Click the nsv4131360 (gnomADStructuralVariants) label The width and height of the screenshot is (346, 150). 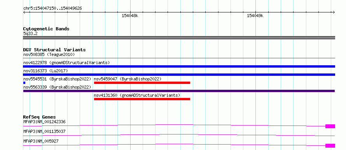tap(137, 95)
